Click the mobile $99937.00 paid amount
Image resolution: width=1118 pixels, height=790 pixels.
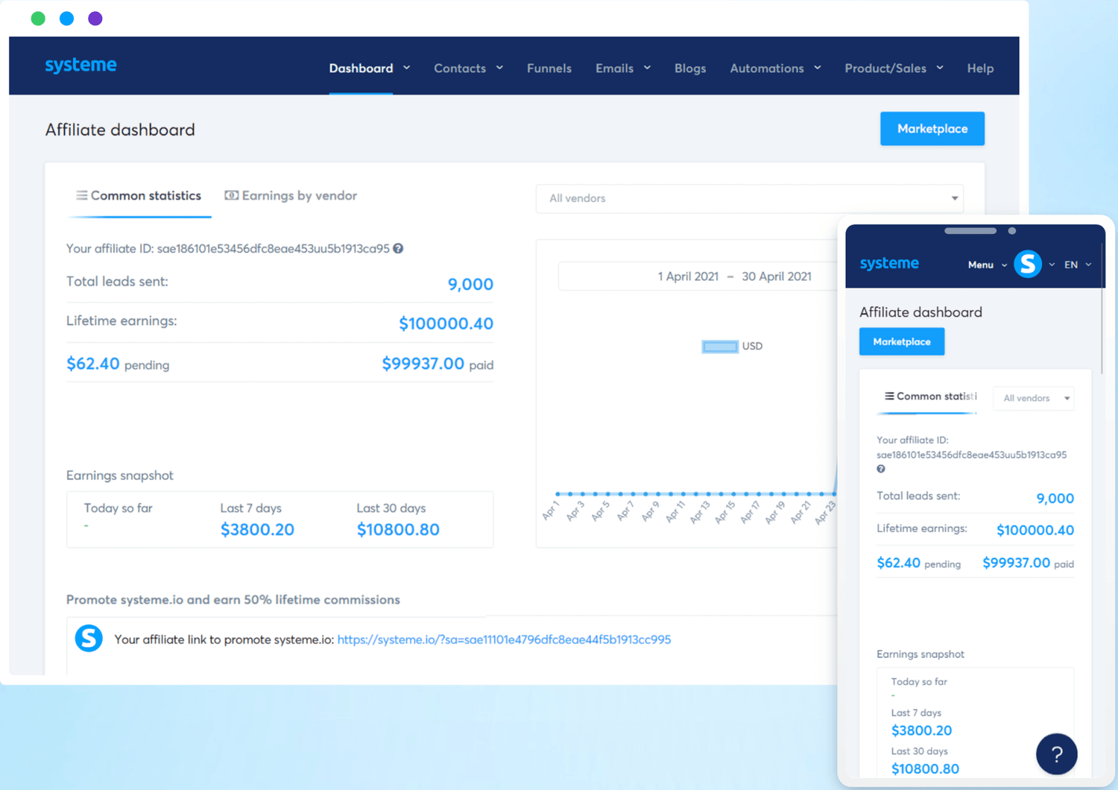click(1017, 563)
